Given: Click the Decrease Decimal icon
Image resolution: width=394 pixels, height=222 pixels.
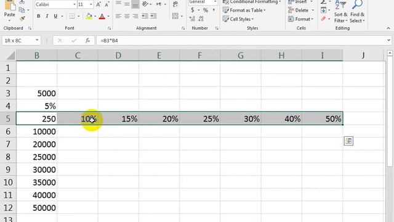Looking at the screenshot, I should (x=201, y=19).
